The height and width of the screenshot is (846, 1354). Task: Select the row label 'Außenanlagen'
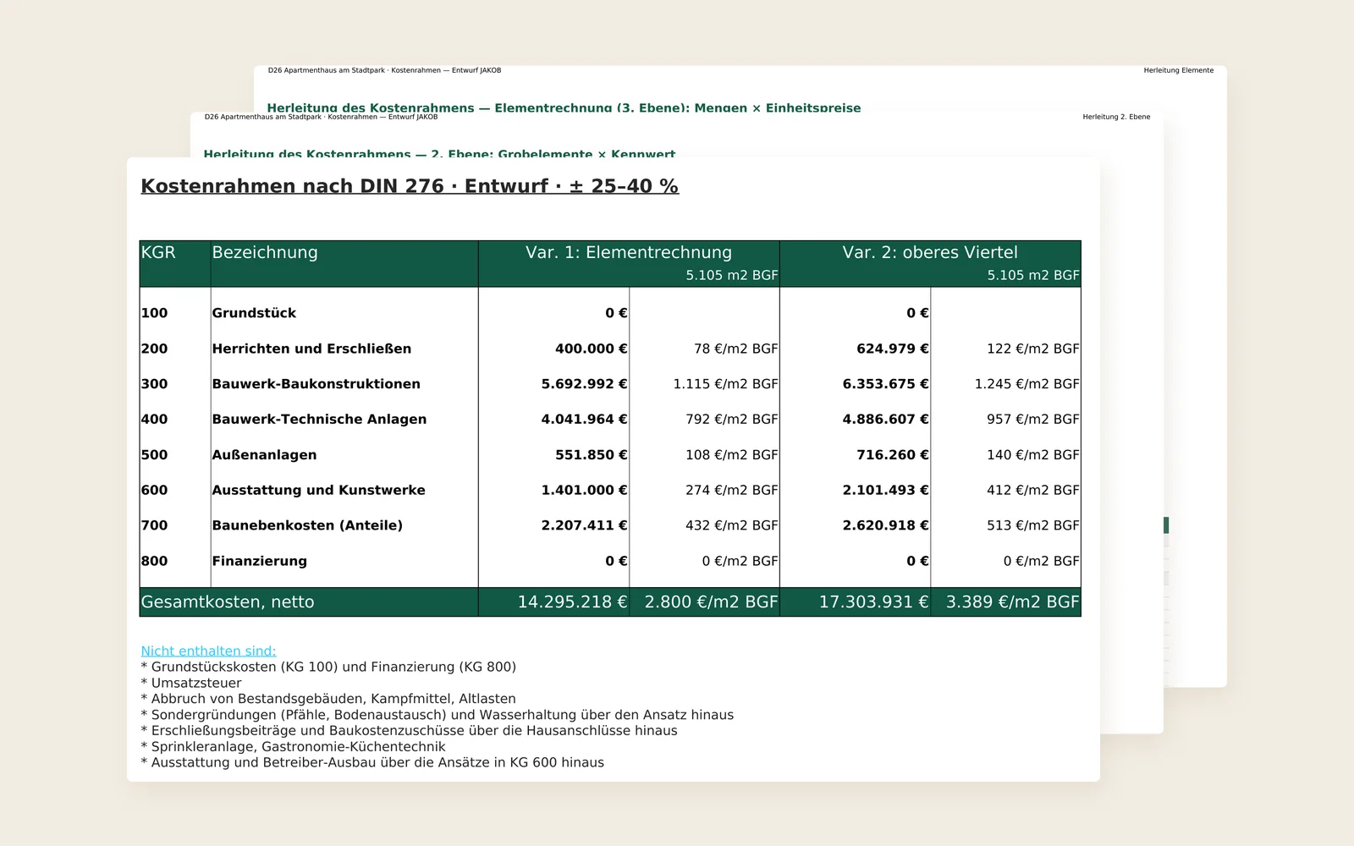pos(264,455)
